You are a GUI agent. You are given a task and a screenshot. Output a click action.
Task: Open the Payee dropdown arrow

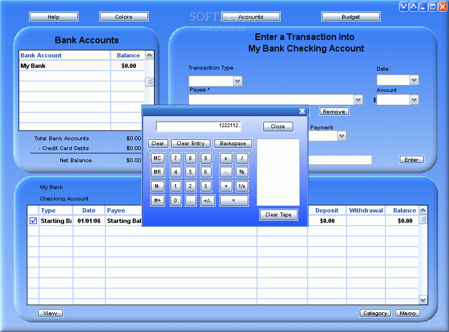pyautogui.click(x=358, y=100)
